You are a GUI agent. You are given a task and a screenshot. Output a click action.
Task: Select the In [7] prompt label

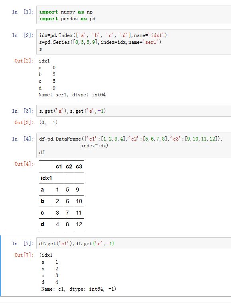23,244
